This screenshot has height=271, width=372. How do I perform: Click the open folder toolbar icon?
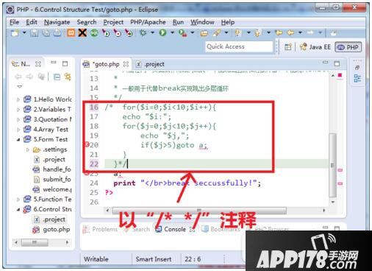tap(204, 32)
